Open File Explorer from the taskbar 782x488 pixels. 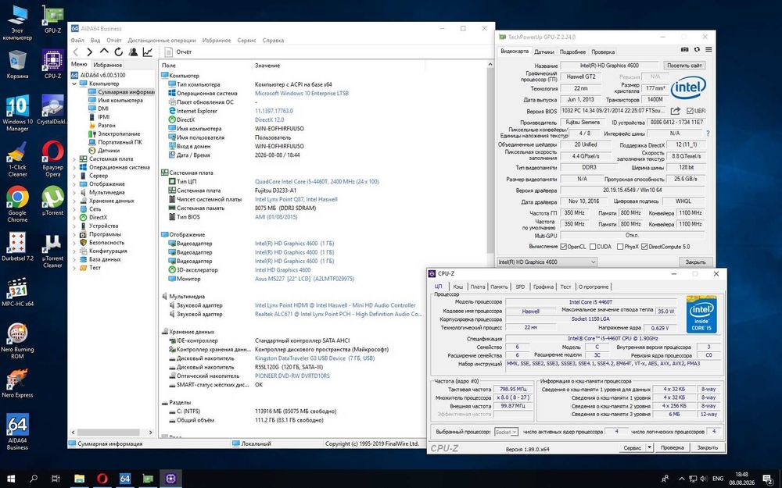pos(79,479)
